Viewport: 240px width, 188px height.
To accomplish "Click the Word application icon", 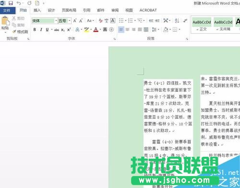I will point(3,3).
